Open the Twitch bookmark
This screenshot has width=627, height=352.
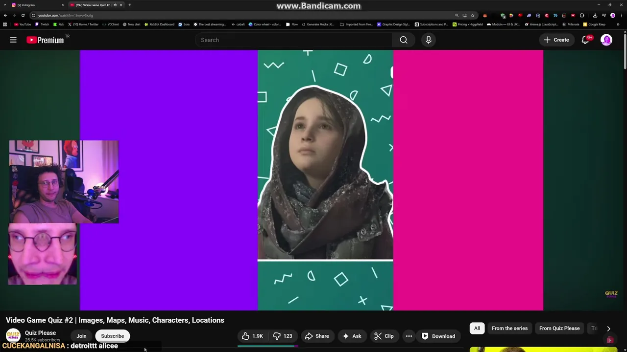[42, 24]
